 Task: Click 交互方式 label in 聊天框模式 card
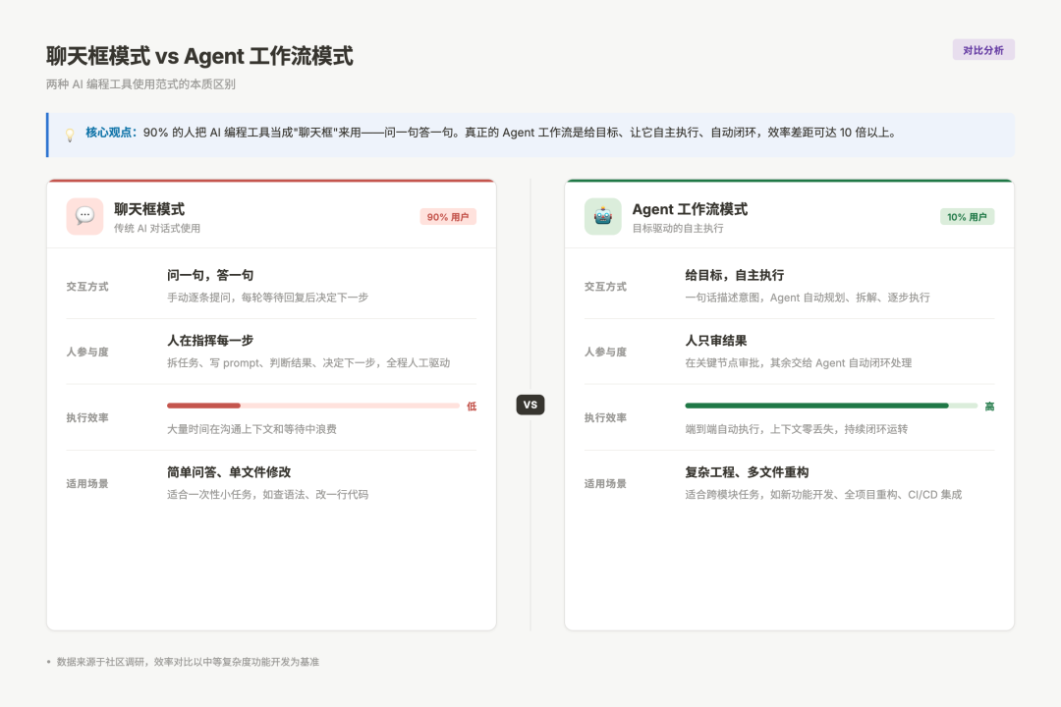coord(87,286)
